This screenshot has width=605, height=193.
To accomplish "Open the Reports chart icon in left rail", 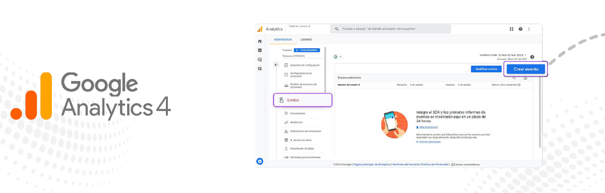I will pyautogui.click(x=260, y=50).
